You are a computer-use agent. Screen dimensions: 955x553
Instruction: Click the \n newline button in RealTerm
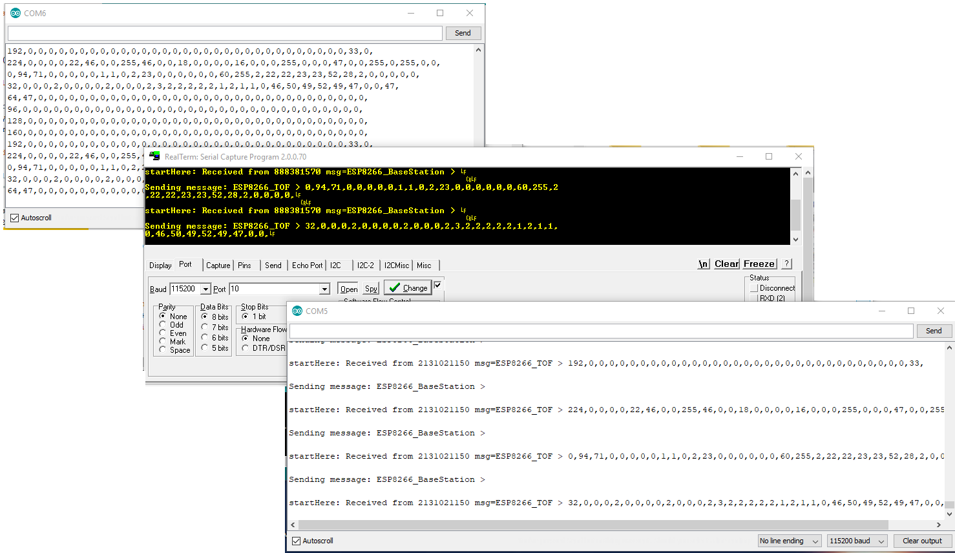point(703,264)
